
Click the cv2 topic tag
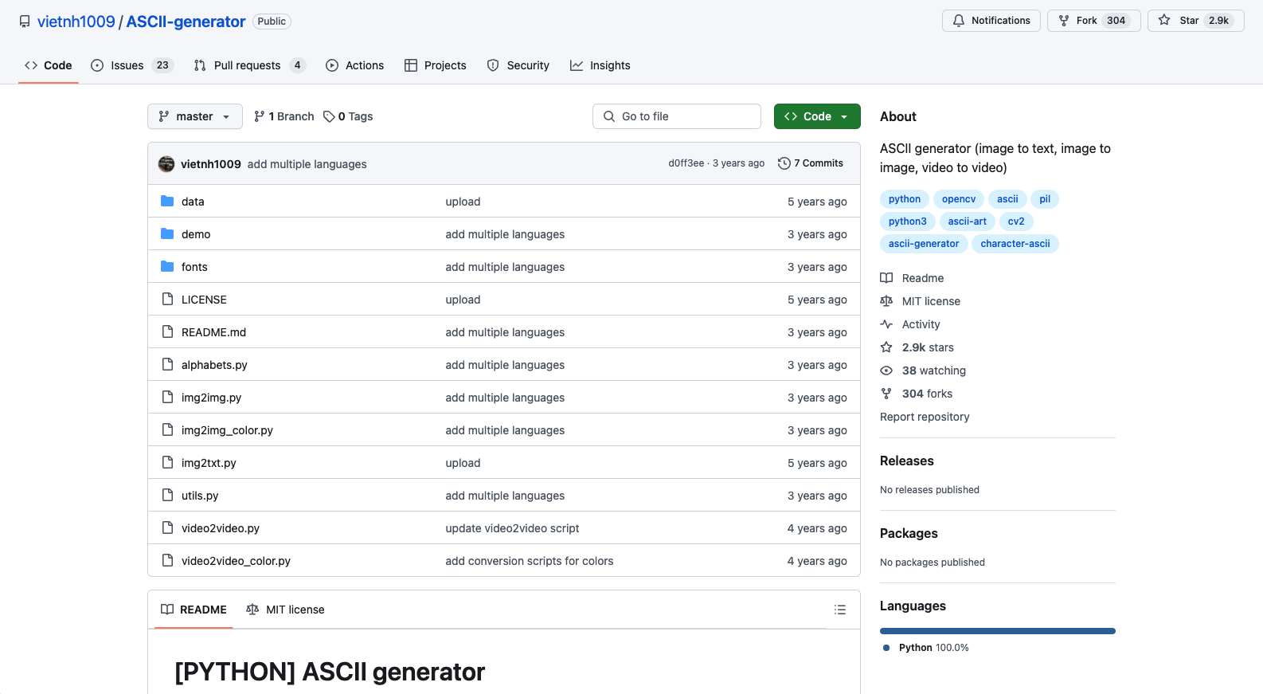[1016, 222]
